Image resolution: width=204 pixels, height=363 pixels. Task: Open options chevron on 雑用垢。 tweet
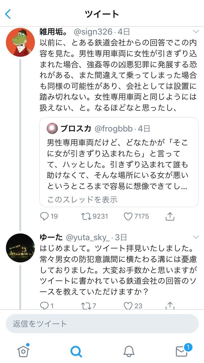point(196,31)
